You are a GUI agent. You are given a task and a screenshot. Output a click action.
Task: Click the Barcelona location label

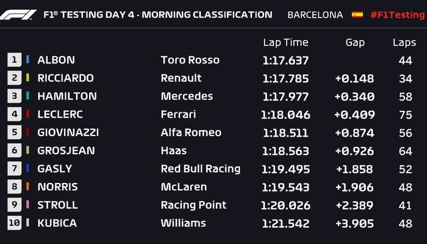pos(315,15)
